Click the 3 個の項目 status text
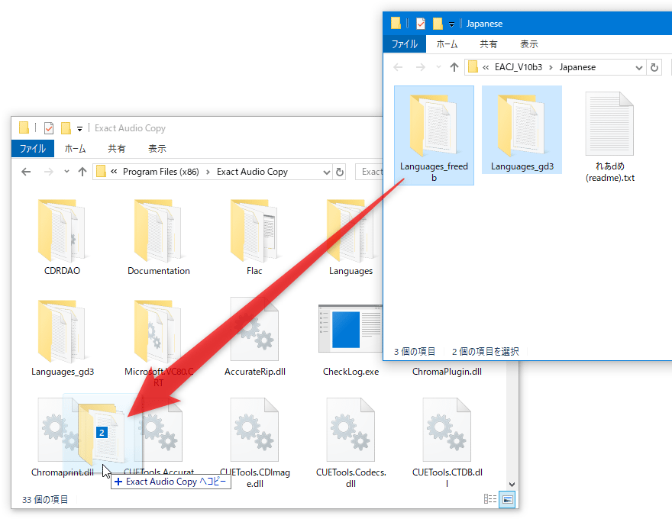This screenshot has width=672, height=519. point(415,352)
